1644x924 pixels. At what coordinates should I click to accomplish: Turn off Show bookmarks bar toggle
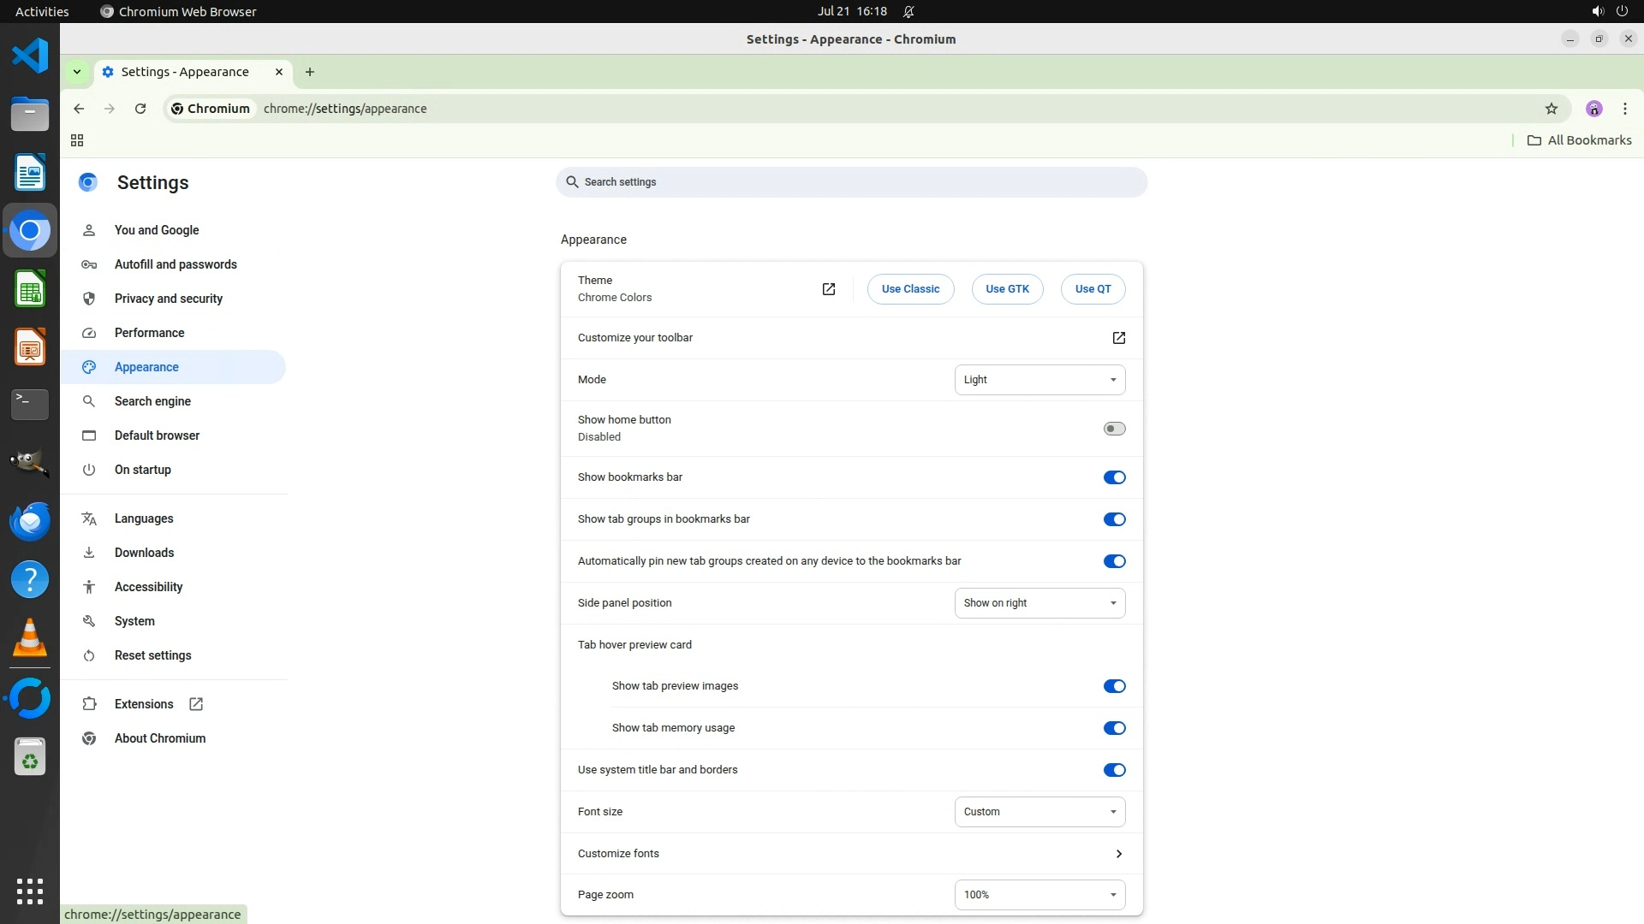1114,477
